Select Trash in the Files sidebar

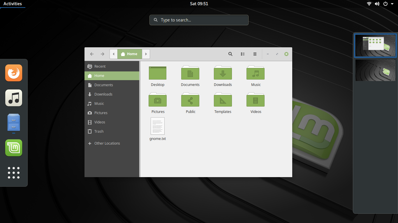(98, 131)
